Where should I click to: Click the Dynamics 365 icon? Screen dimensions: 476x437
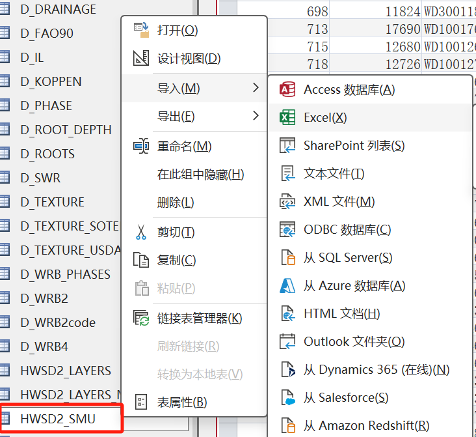click(288, 369)
